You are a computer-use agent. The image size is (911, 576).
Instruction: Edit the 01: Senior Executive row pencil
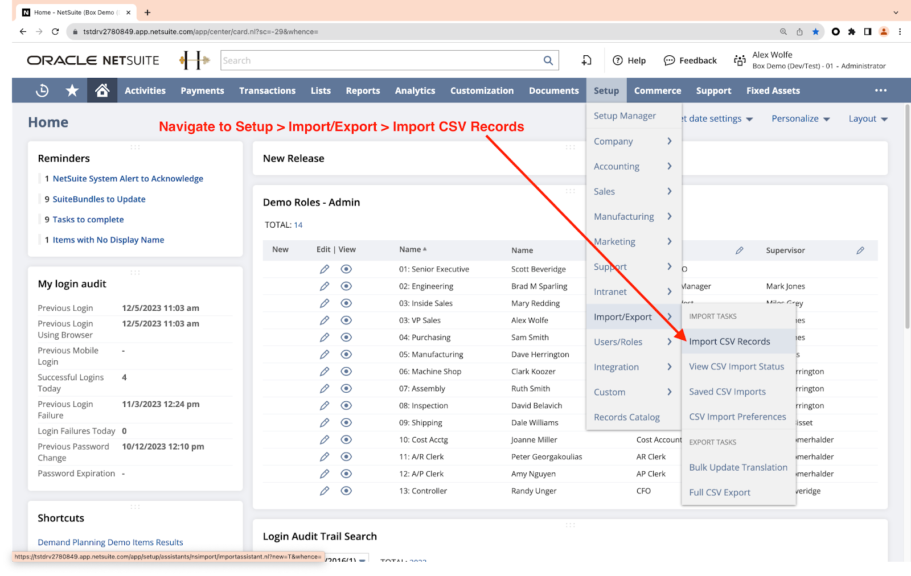click(x=325, y=269)
